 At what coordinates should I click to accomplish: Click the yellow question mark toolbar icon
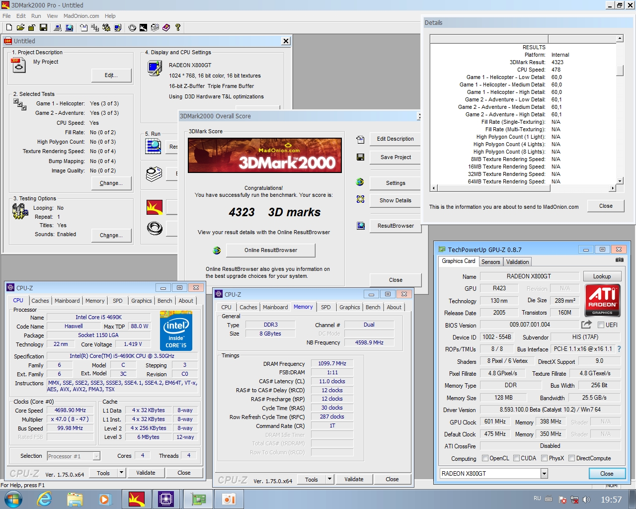tap(178, 27)
